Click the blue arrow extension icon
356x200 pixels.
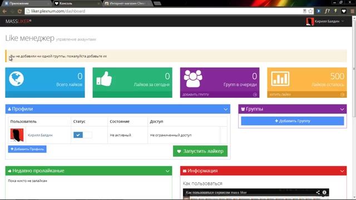pyautogui.click(x=318, y=11)
